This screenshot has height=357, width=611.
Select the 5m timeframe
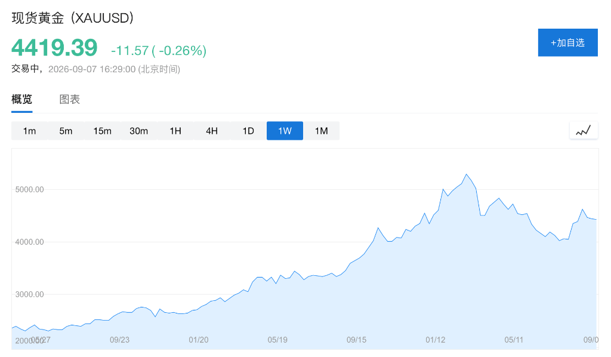pos(66,131)
